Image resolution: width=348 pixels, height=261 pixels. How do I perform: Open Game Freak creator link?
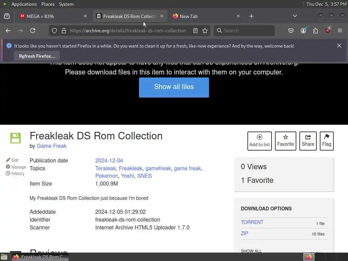click(x=52, y=146)
